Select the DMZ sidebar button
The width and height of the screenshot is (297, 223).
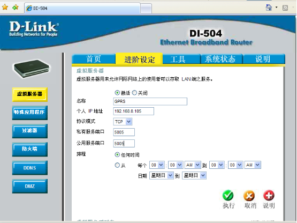(x=30, y=186)
